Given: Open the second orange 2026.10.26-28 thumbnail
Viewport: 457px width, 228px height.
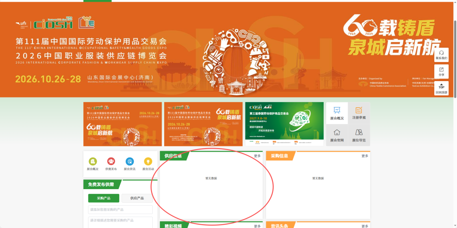Looking at the screenshot, I should (203, 124).
